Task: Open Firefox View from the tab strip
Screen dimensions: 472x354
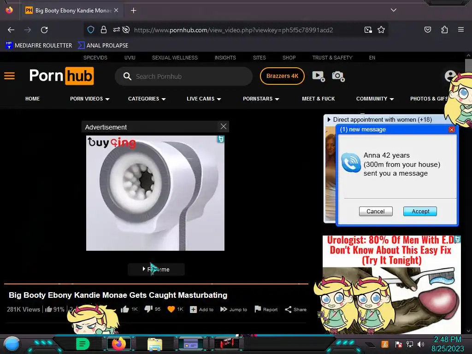Action: coord(9,10)
